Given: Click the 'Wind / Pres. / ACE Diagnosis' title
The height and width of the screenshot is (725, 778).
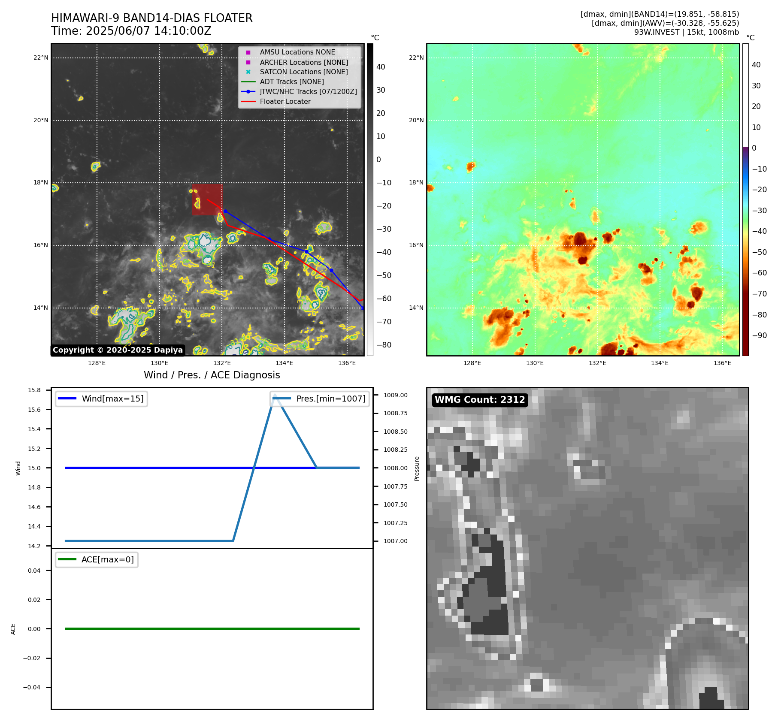Looking at the screenshot, I should pos(212,375).
